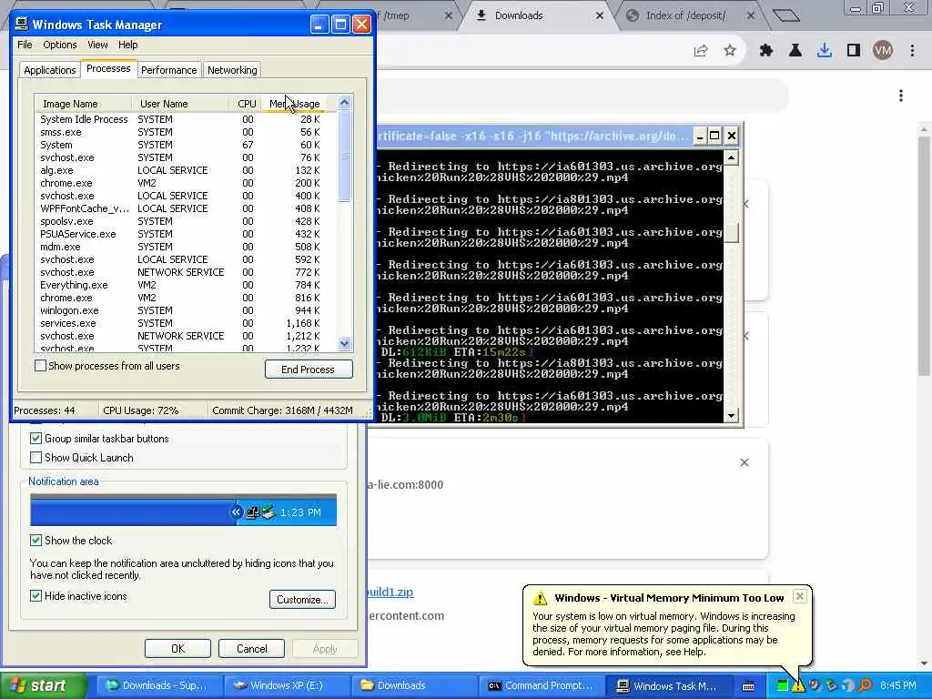
Task: Click process list scroll down arrow
Action: coord(345,343)
